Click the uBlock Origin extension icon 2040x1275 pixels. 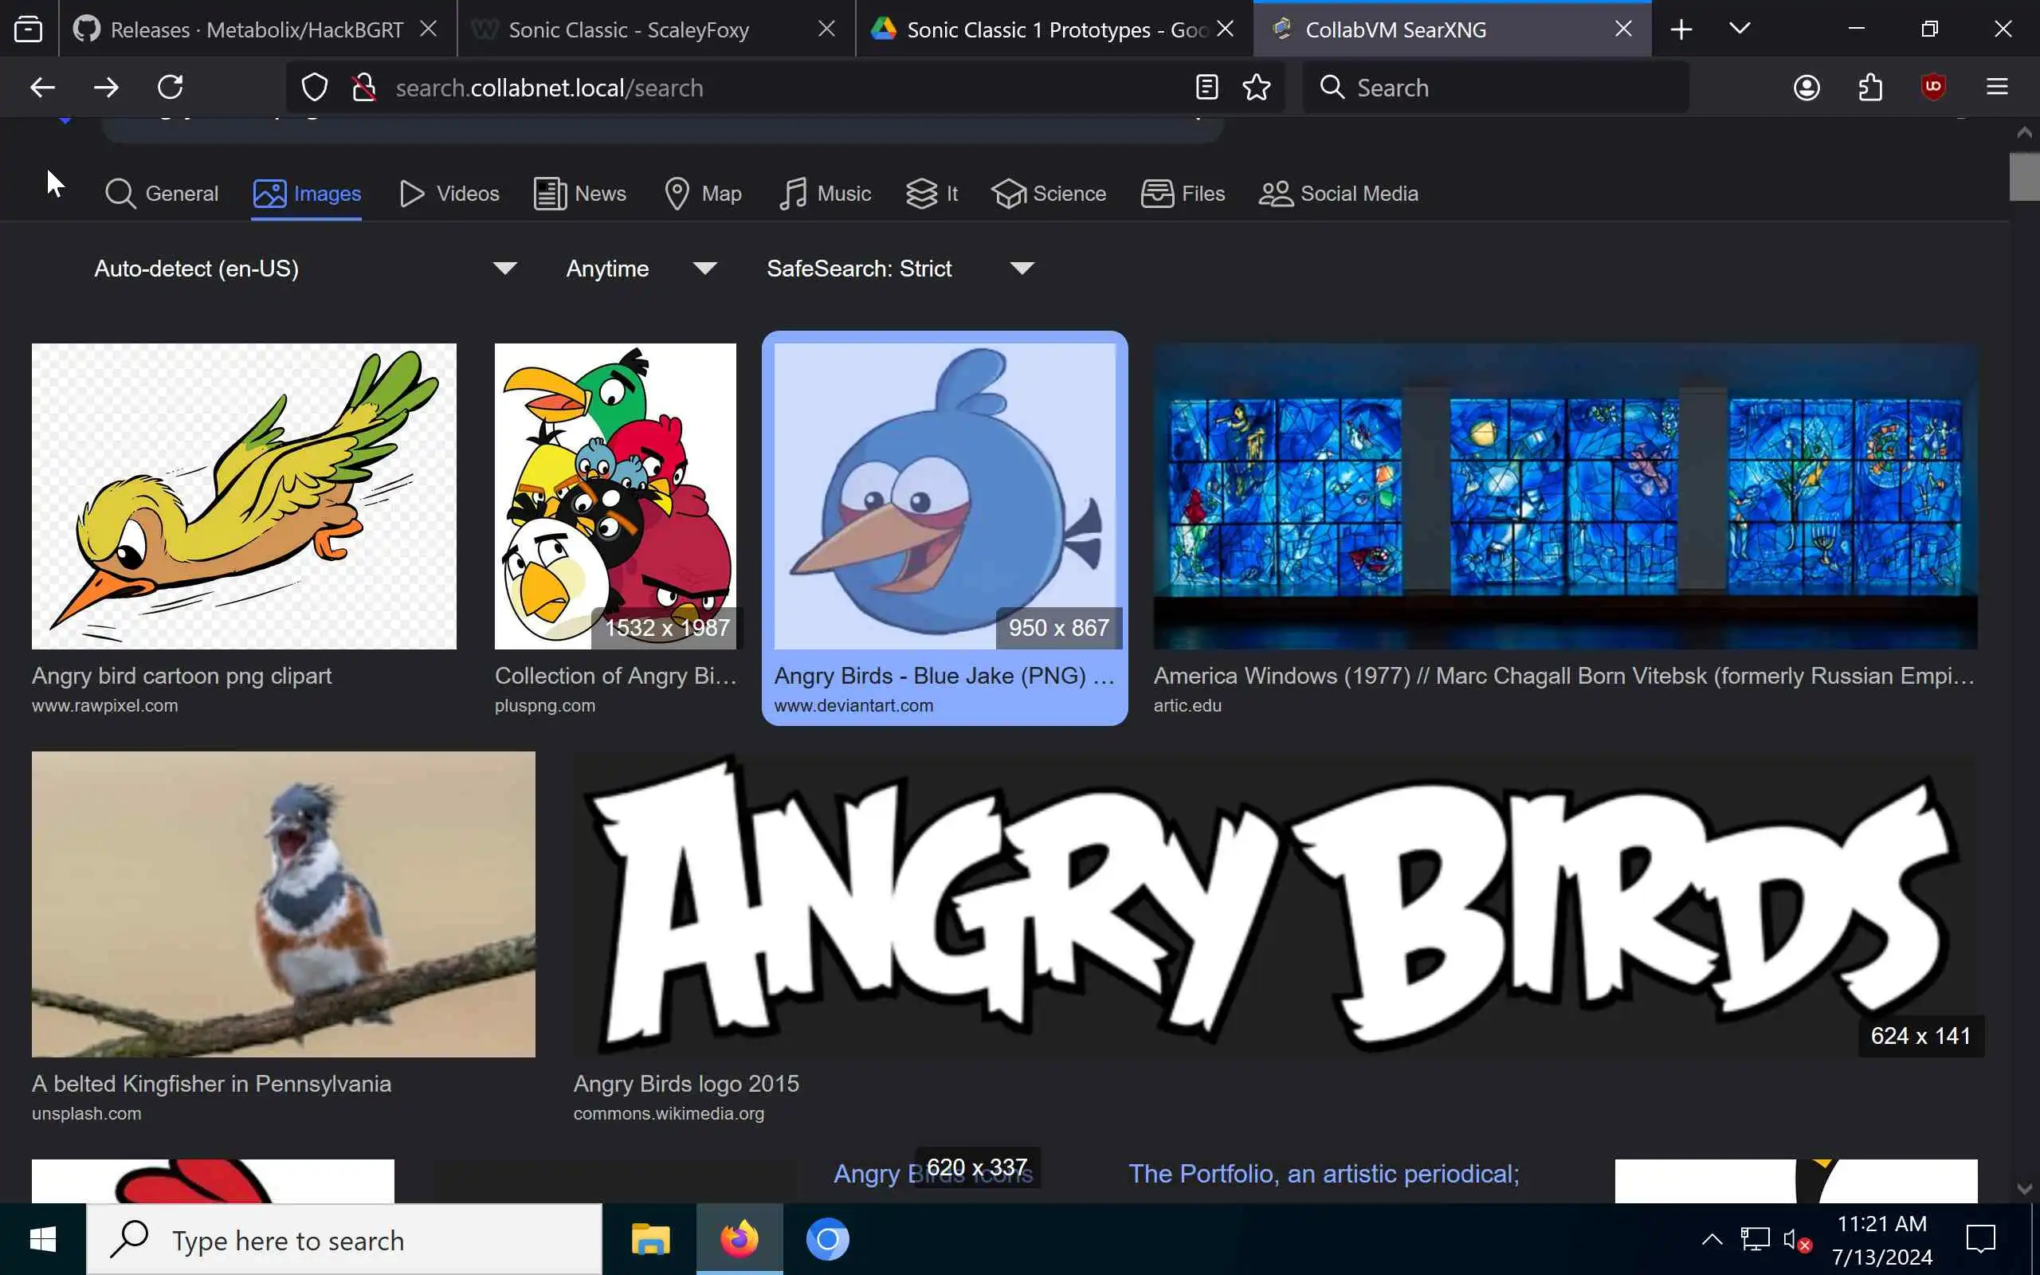pos(1932,87)
